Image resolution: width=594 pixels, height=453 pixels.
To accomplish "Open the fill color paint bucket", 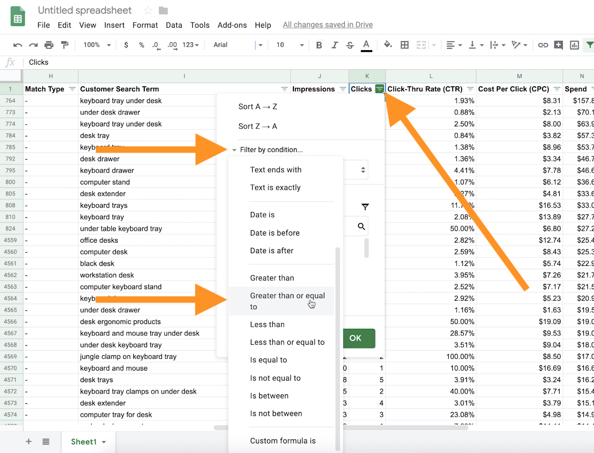I will coord(388,45).
